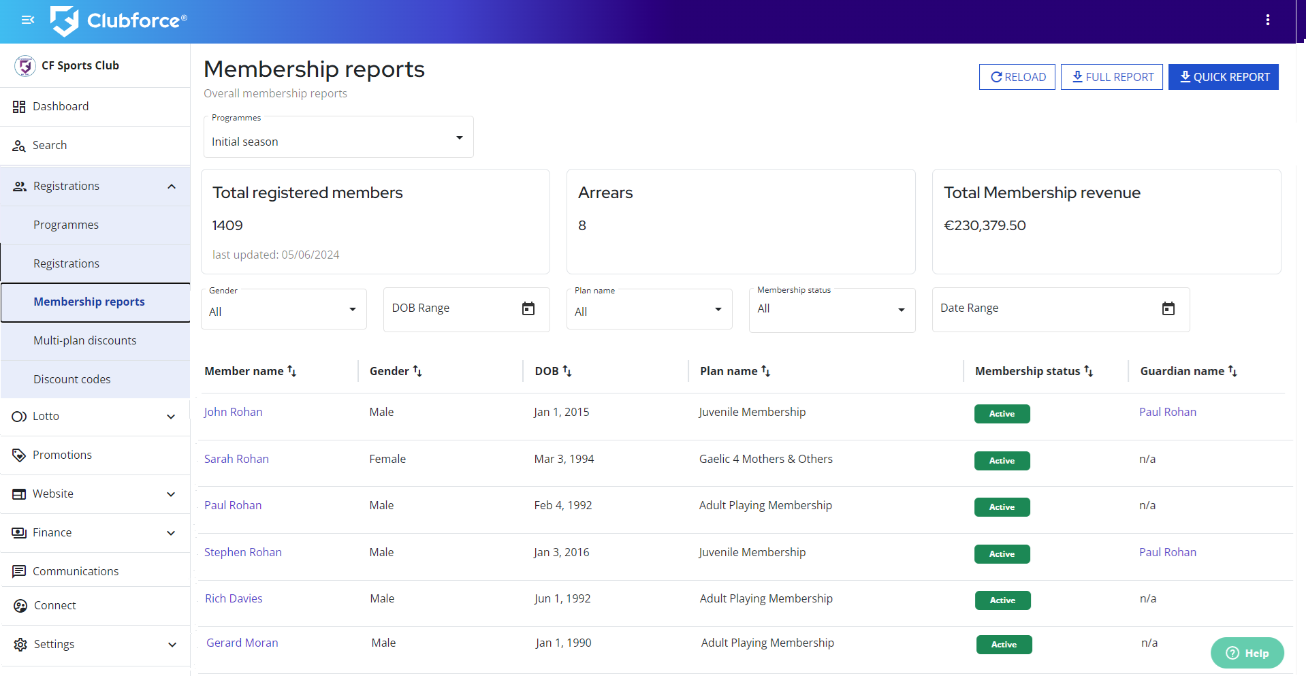Viewport: 1306px width, 676px height.
Task: Click the Lotto icon in sidebar
Action: (x=19, y=417)
